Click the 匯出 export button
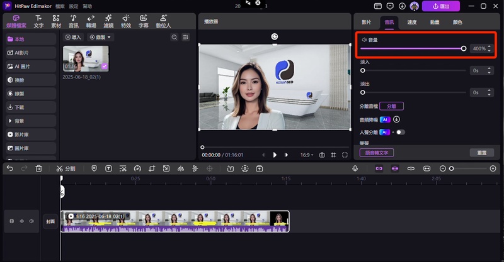 (440, 6)
